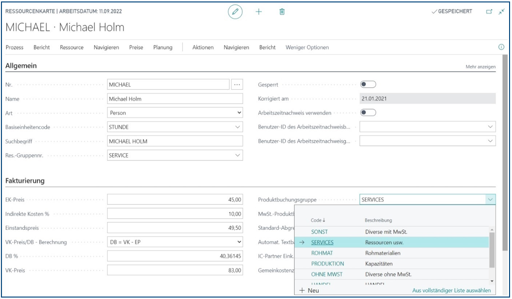Screen dimensions: 512x299
Task: Select the SONST code entry
Action: click(x=319, y=232)
